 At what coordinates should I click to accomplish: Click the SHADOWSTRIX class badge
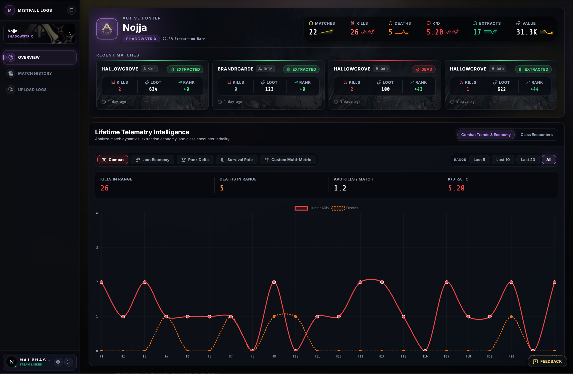click(x=141, y=39)
